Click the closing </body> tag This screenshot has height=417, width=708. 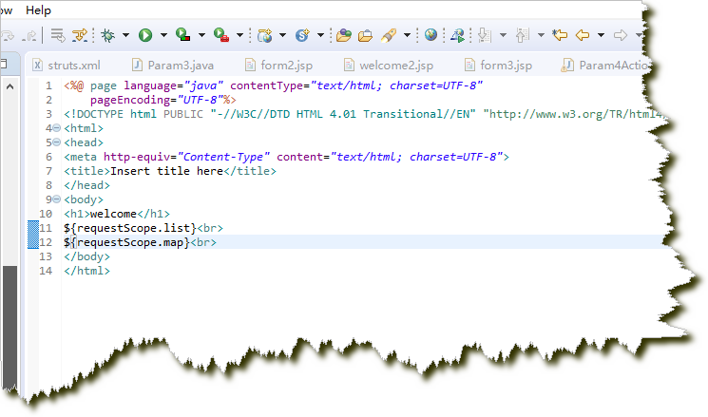pyautogui.click(x=86, y=256)
